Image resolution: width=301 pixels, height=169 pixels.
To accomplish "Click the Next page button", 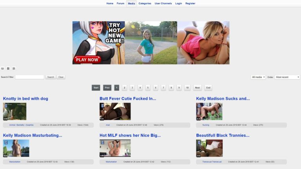I will 198,88.
